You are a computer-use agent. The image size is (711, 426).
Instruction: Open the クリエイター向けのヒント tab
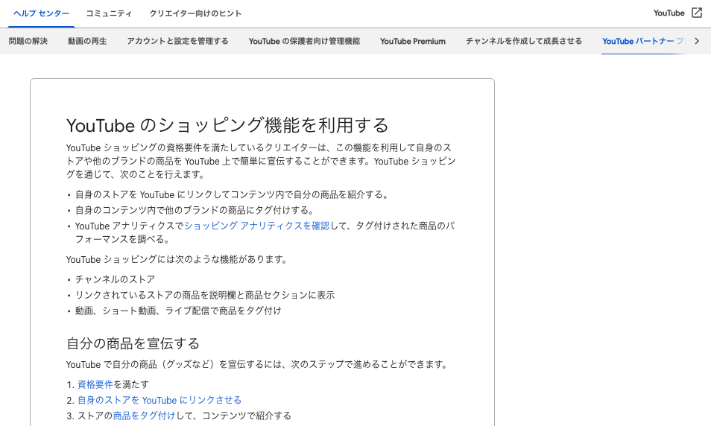(195, 13)
